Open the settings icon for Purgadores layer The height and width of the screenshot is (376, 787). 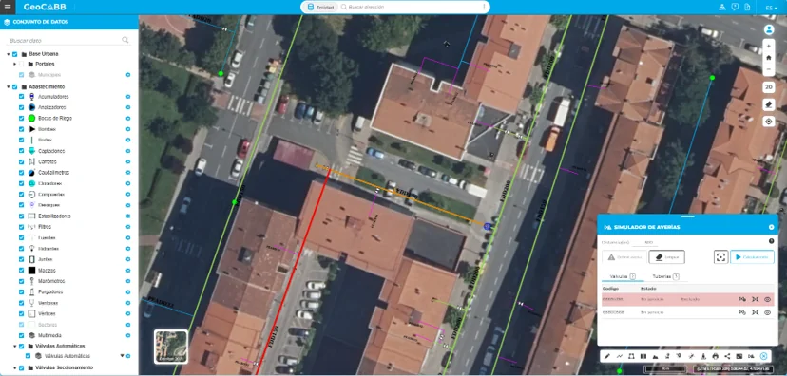128,291
